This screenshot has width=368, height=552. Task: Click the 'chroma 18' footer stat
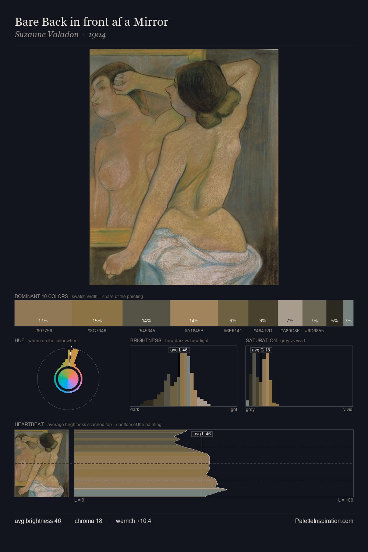point(88,521)
